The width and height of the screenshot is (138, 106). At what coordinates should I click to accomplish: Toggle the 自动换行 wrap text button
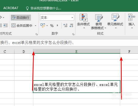tap(21, 17)
